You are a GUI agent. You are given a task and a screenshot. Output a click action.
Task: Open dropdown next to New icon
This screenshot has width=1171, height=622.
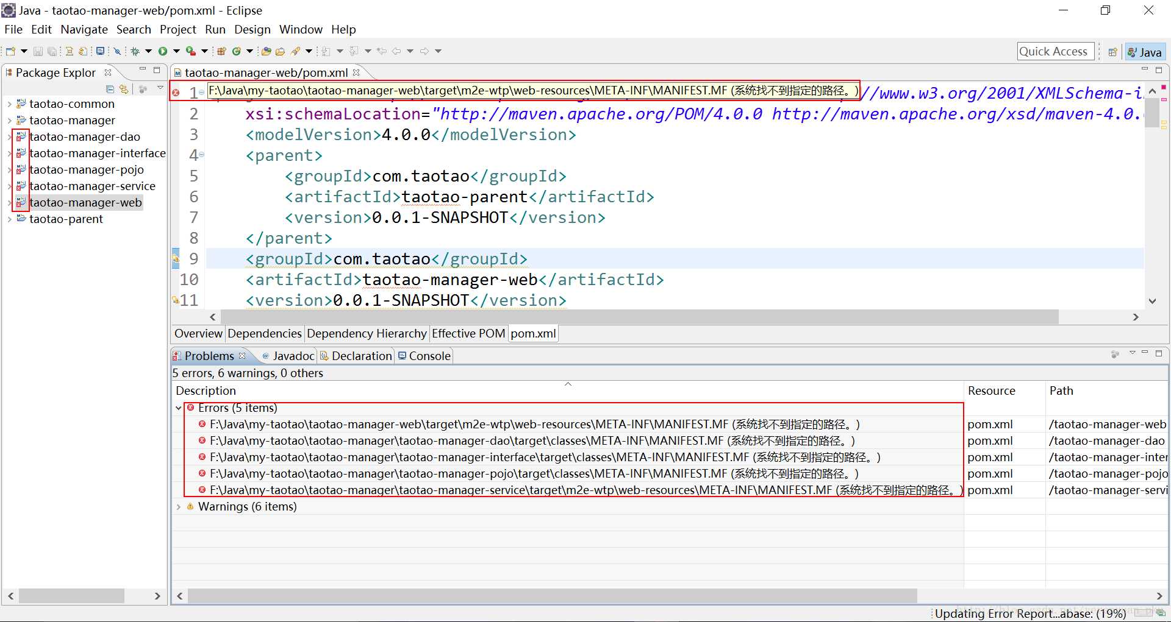click(24, 51)
